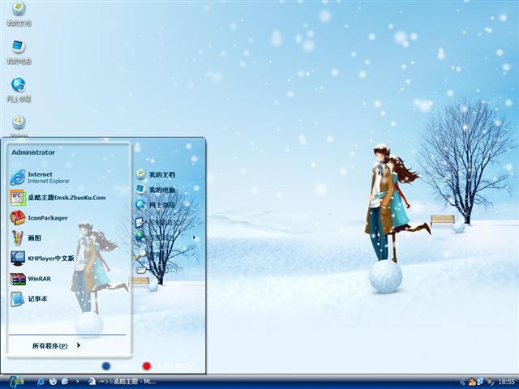Switch to 桌酷主题 taskbar window button

[122, 382]
